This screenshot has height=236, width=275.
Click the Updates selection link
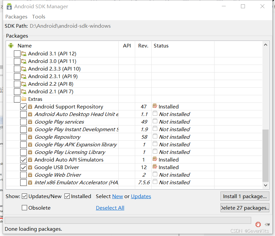tap(141, 196)
